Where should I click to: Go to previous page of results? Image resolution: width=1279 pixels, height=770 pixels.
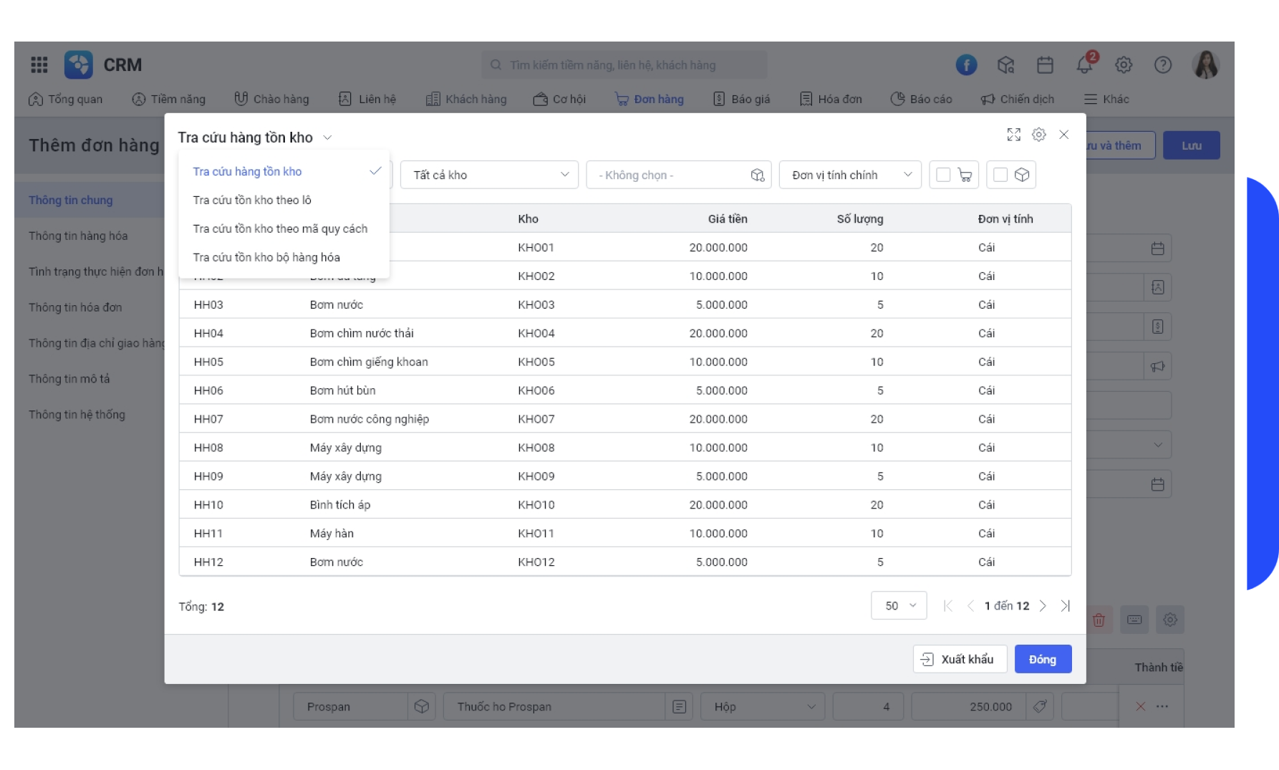pyautogui.click(x=970, y=606)
